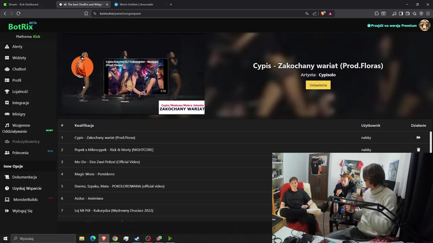Open the Integracje section

(x=21, y=103)
